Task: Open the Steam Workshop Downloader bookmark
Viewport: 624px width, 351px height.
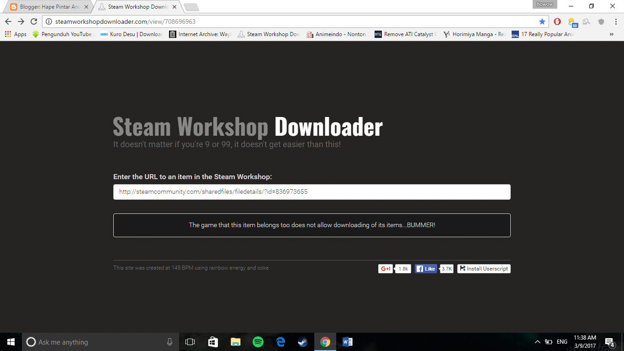Action: [x=269, y=34]
